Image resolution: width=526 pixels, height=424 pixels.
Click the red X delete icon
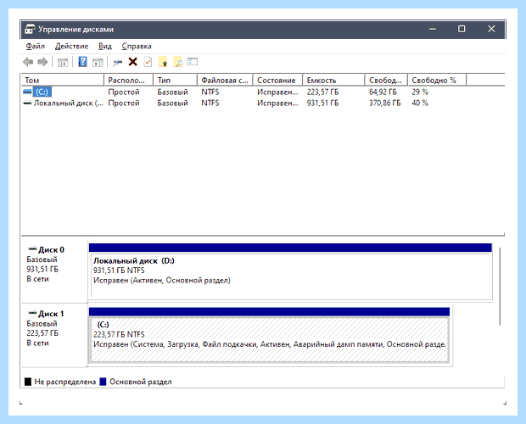tap(133, 62)
